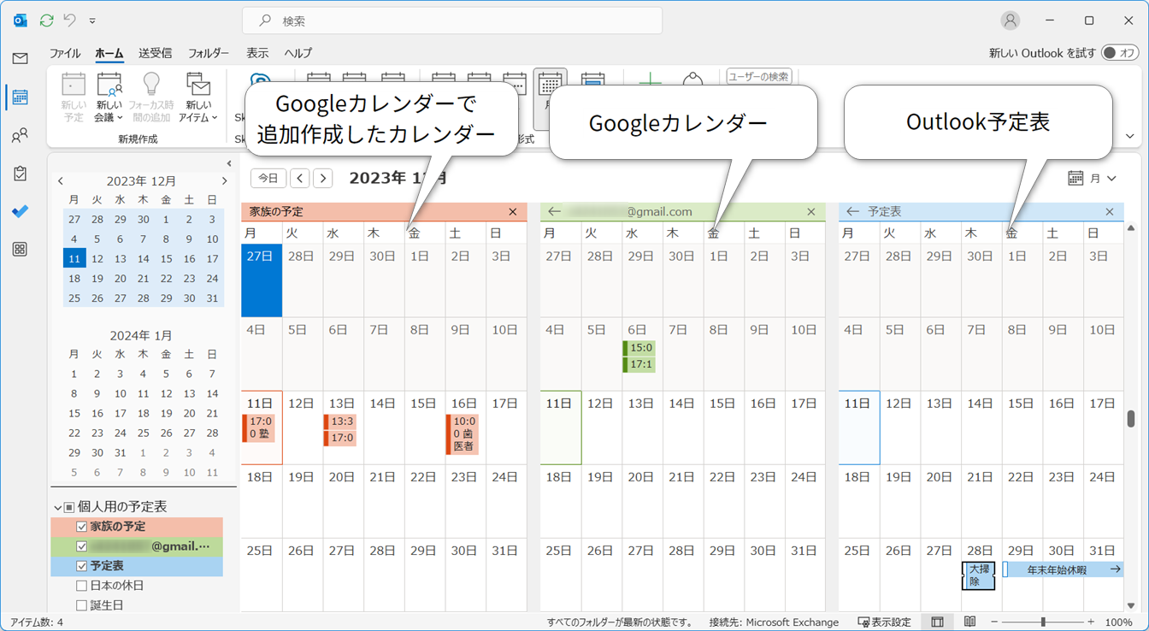Click the 表示設定 button in status bar
The image size is (1149, 631).
(x=884, y=622)
